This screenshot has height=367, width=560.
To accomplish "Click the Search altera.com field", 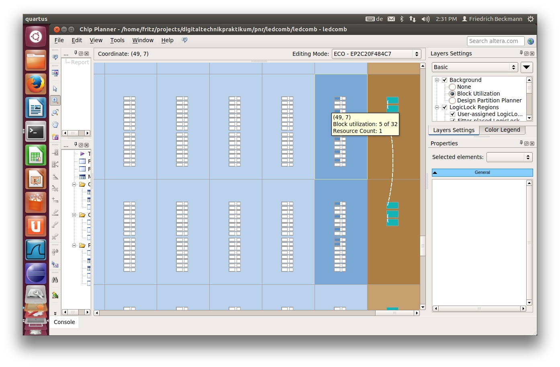I will (495, 41).
